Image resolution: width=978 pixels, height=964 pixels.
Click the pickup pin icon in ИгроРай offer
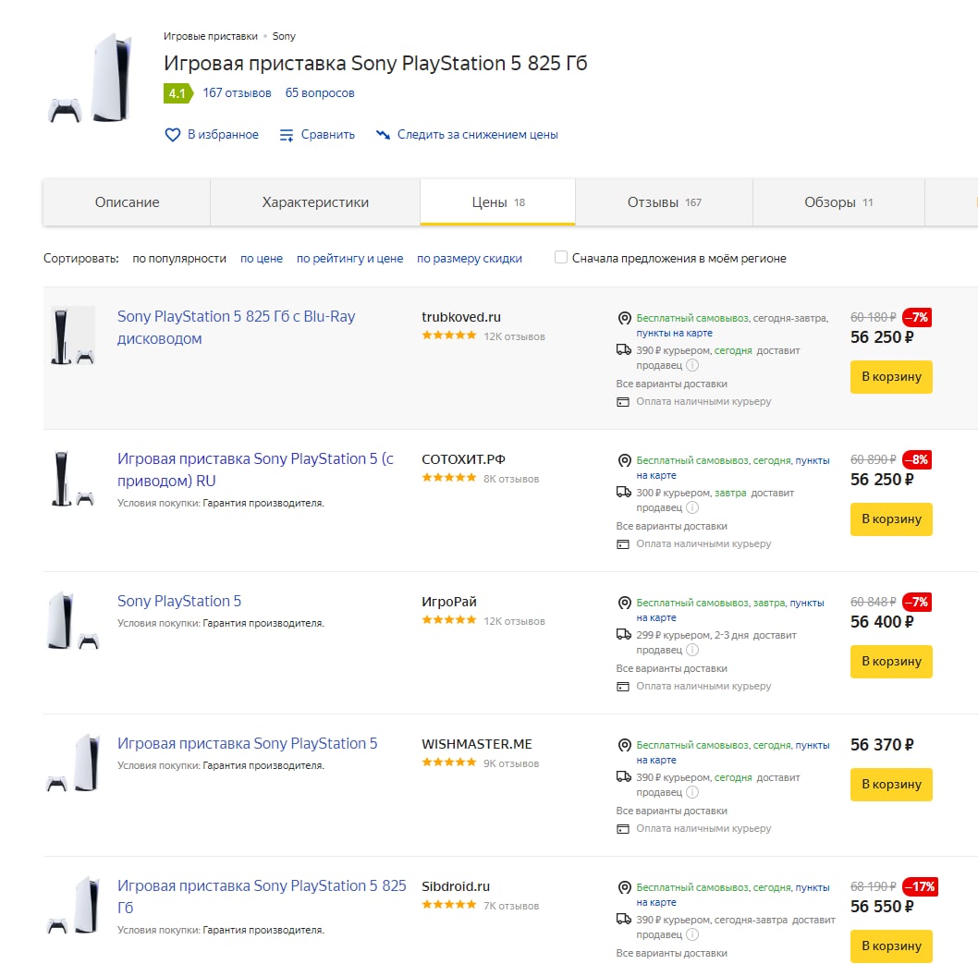pos(624,603)
